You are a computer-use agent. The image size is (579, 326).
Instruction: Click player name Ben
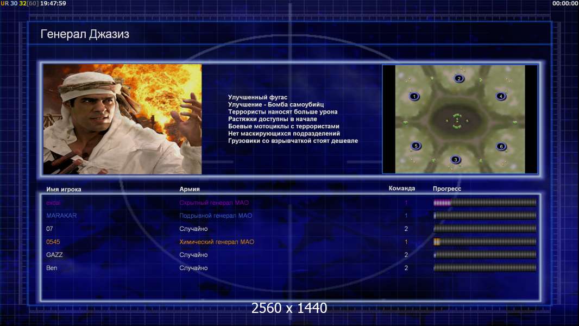pos(52,268)
